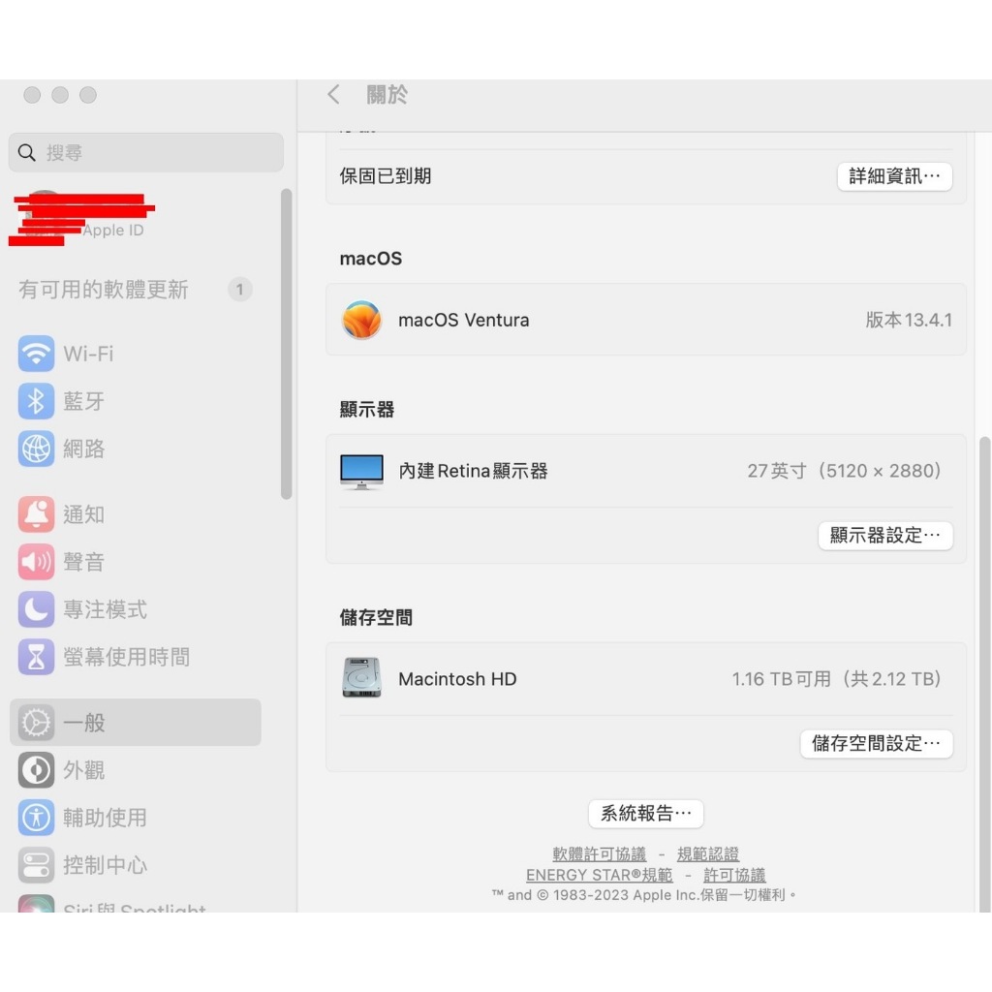This screenshot has width=992, height=992.
Task: Select 外觀 label in sidebar
Action: point(83,770)
